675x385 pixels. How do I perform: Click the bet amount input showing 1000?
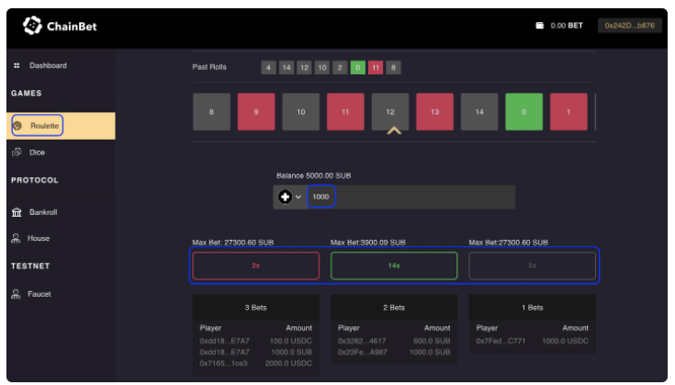(321, 197)
